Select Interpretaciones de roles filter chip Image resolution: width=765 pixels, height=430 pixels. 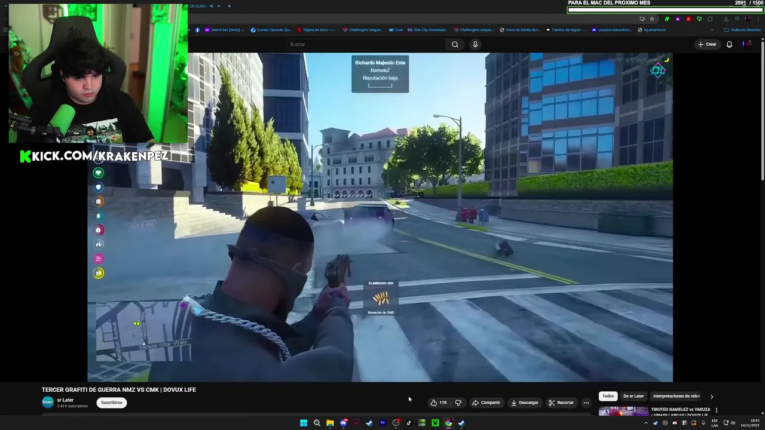[677, 396]
